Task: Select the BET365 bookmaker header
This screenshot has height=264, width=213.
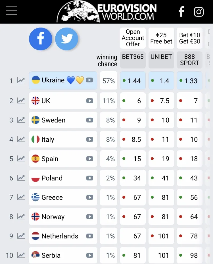Action: [133, 60]
